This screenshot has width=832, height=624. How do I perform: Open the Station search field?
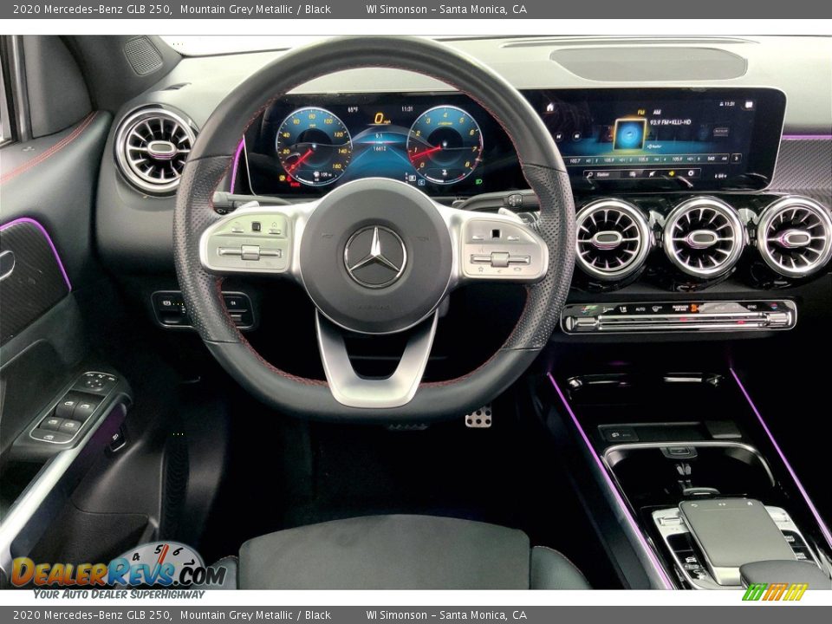coord(603,174)
